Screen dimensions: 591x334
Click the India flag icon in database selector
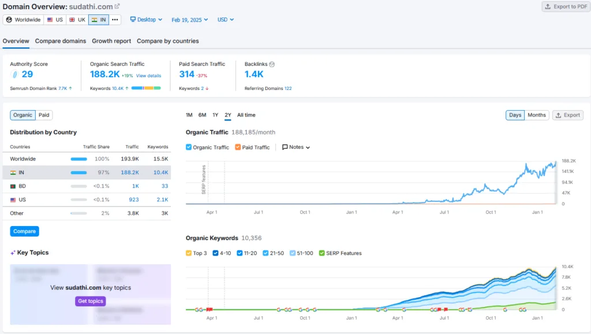click(94, 20)
